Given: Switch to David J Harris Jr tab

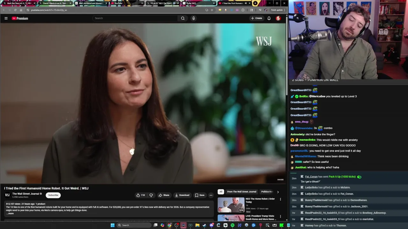Looking at the screenshot, I should pos(55,3).
